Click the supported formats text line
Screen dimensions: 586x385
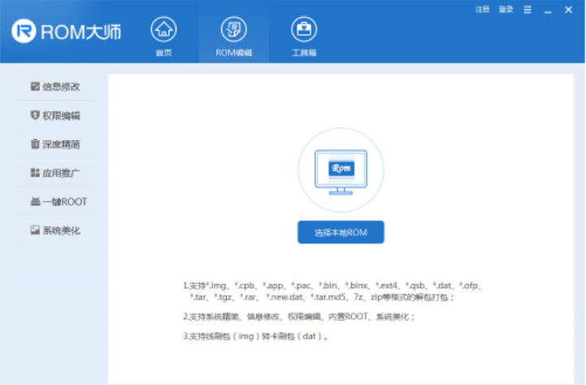tap(332, 286)
